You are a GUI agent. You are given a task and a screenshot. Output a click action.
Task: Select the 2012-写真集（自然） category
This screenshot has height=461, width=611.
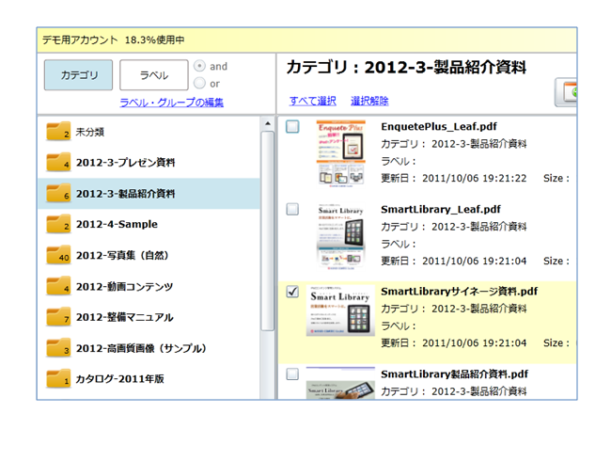[149, 256]
